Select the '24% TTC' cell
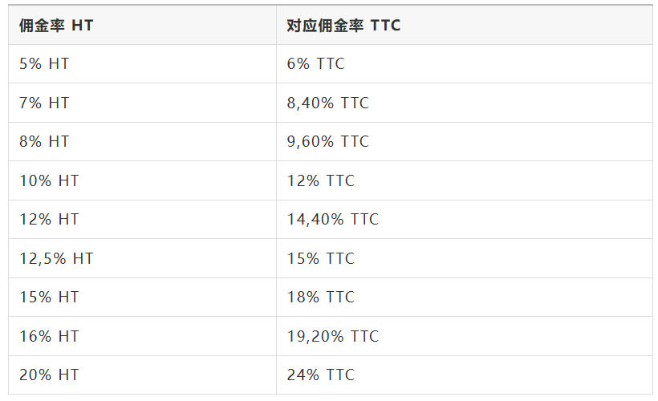The height and width of the screenshot is (401, 658). pos(320,375)
